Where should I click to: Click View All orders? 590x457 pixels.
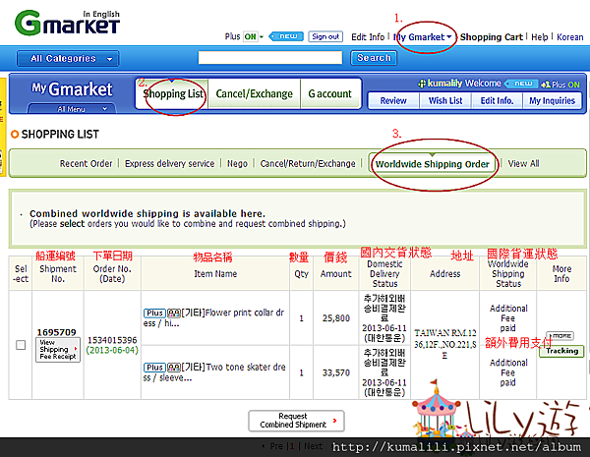[523, 163]
